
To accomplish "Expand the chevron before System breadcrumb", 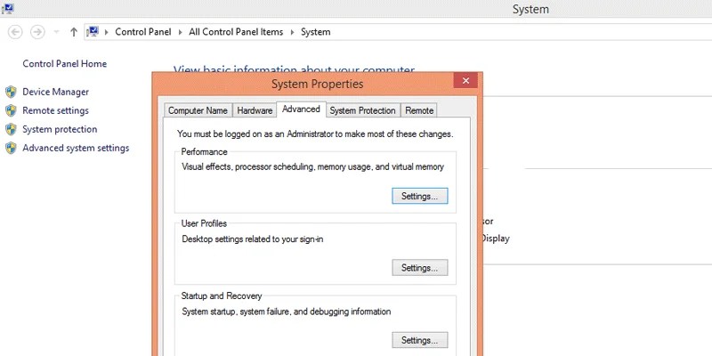I will [x=292, y=32].
